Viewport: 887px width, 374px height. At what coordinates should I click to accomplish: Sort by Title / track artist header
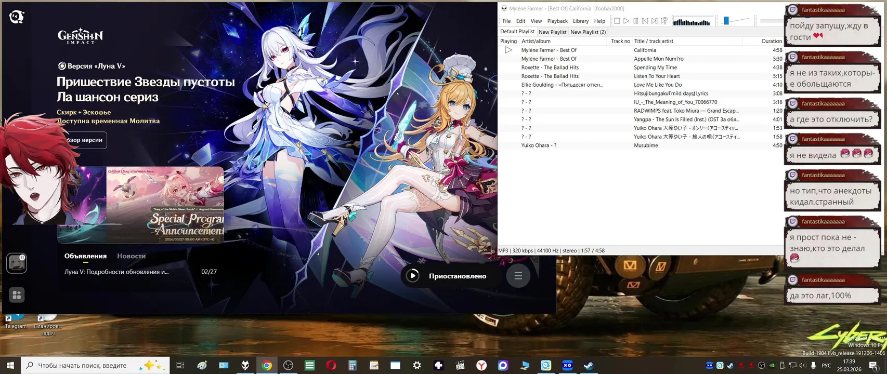point(687,41)
